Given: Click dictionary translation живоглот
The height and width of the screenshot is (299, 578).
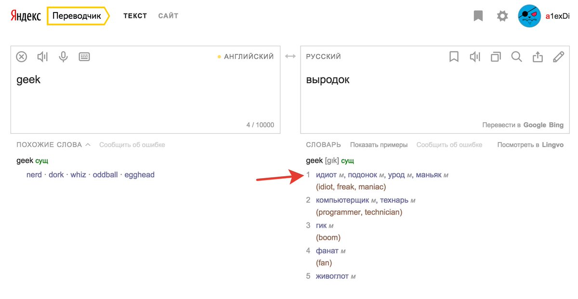Looking at the screenshot, I should (332, 276).
